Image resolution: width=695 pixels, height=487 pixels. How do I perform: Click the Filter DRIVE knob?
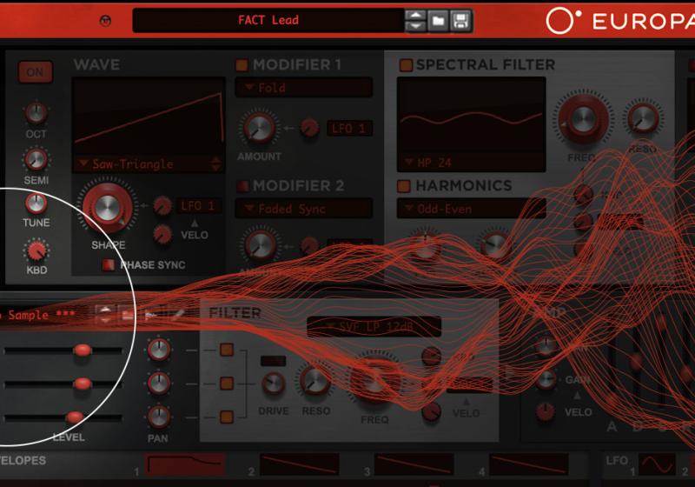click(274, 384)
